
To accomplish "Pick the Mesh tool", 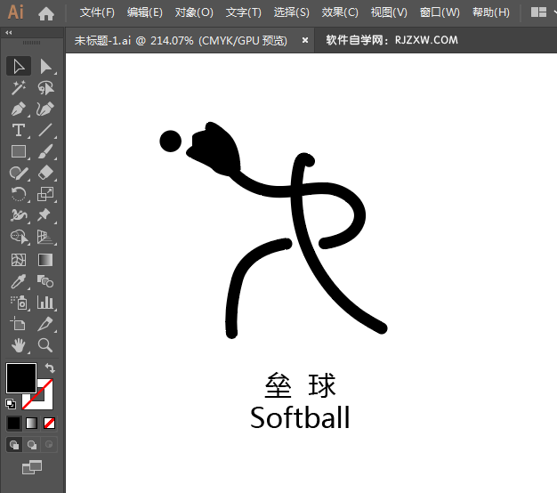I will coord(19,260).
